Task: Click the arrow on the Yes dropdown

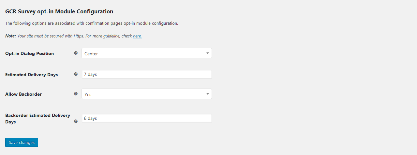Action: [x=208, y=94]
